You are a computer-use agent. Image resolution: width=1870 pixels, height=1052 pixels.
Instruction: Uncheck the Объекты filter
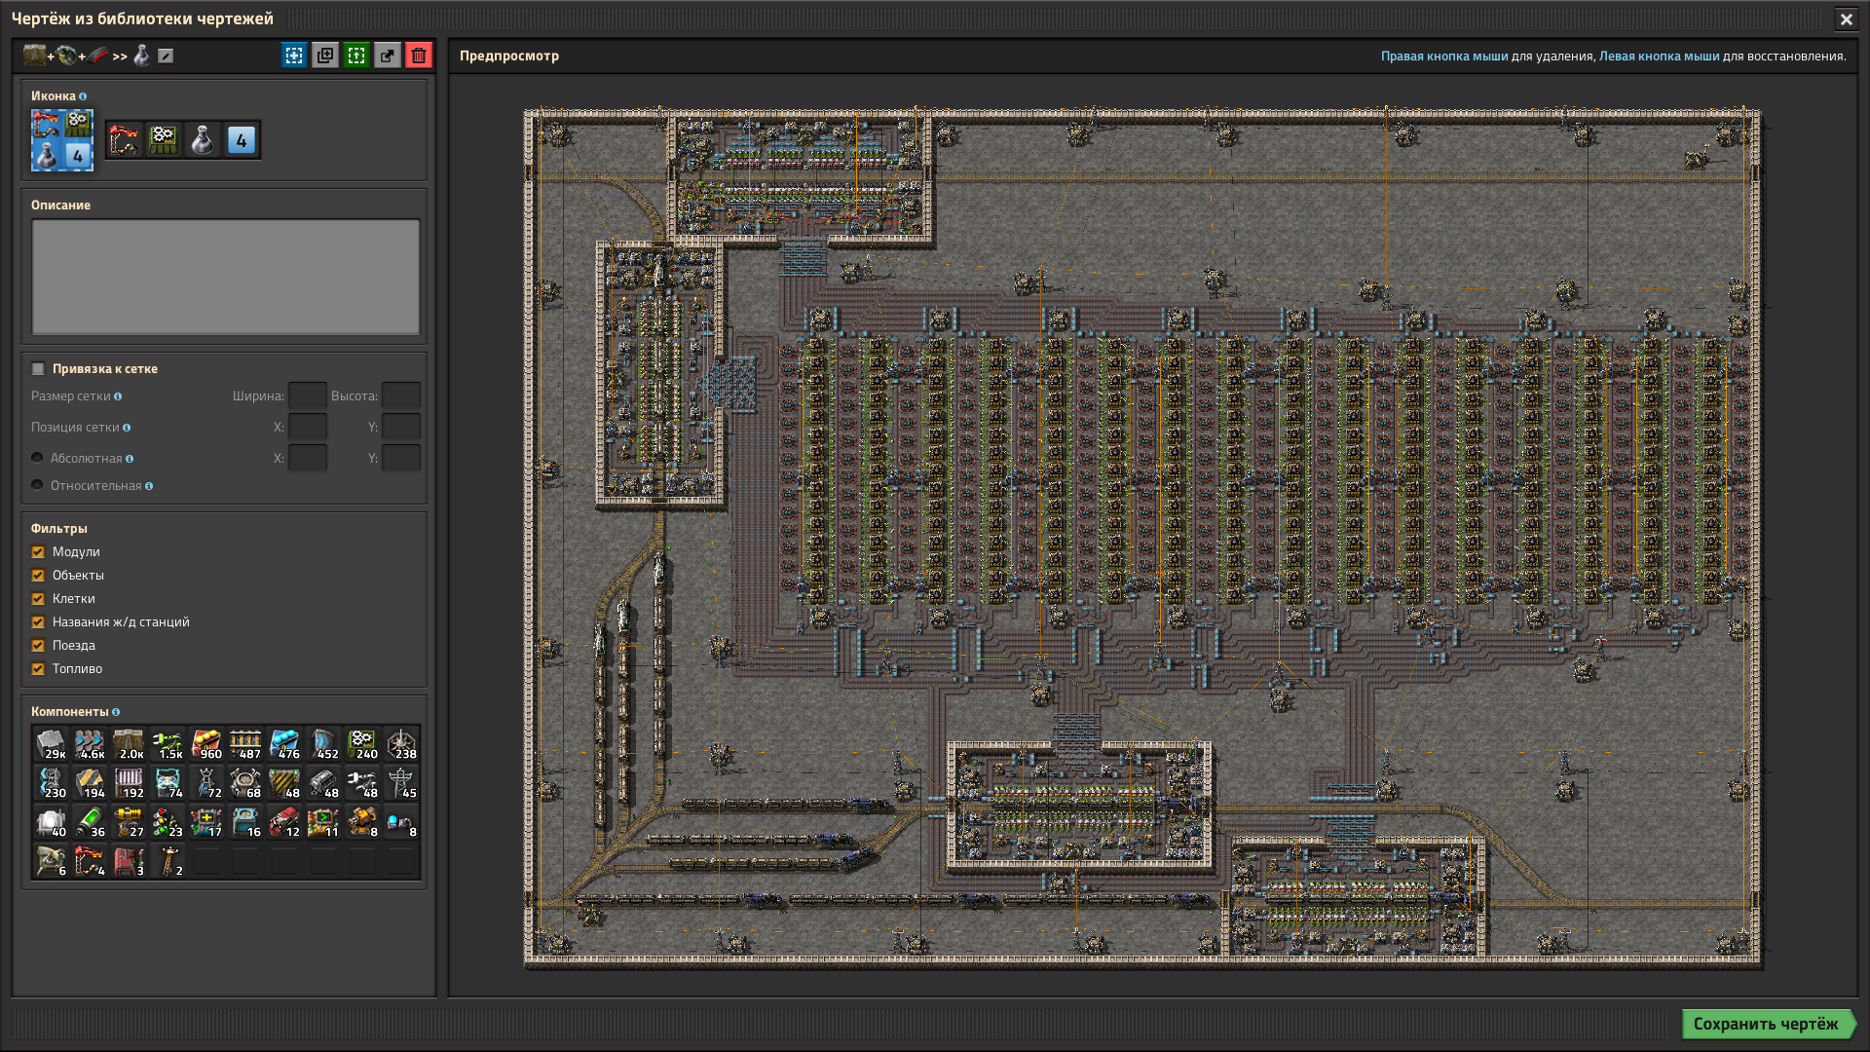pyautogui.click(x=38, y=575)
